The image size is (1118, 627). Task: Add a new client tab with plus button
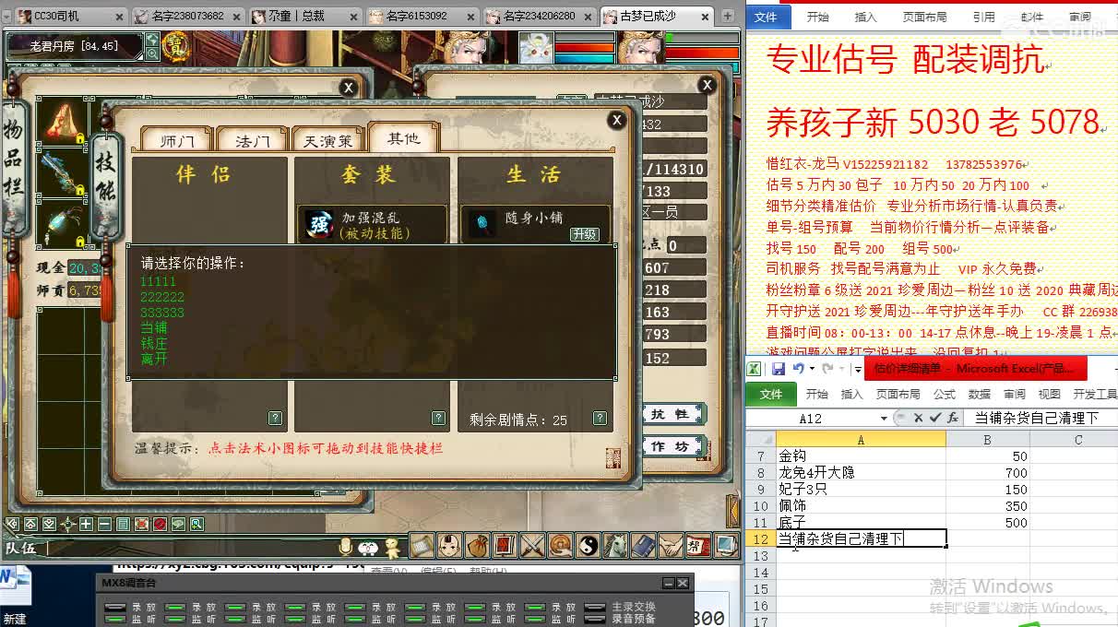pos(728,16)
